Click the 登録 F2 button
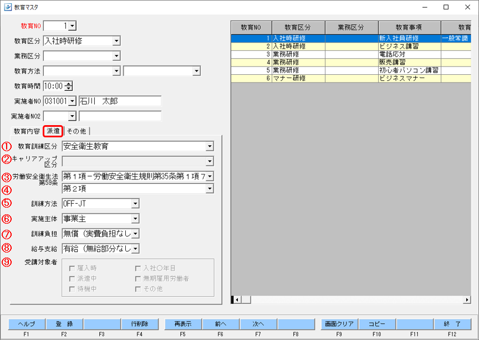The image size is (479, 340). point(64,324)
